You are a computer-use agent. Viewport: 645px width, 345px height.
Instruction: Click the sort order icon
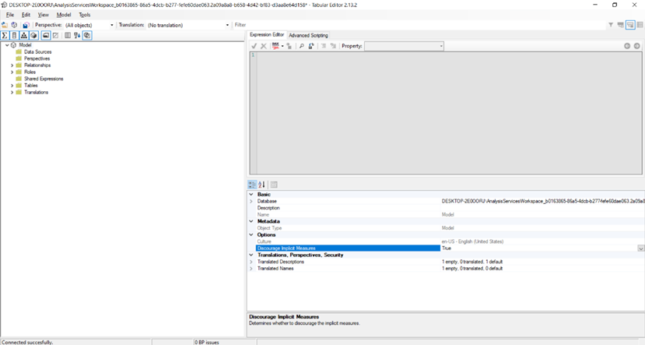click(x=77, y=35)
